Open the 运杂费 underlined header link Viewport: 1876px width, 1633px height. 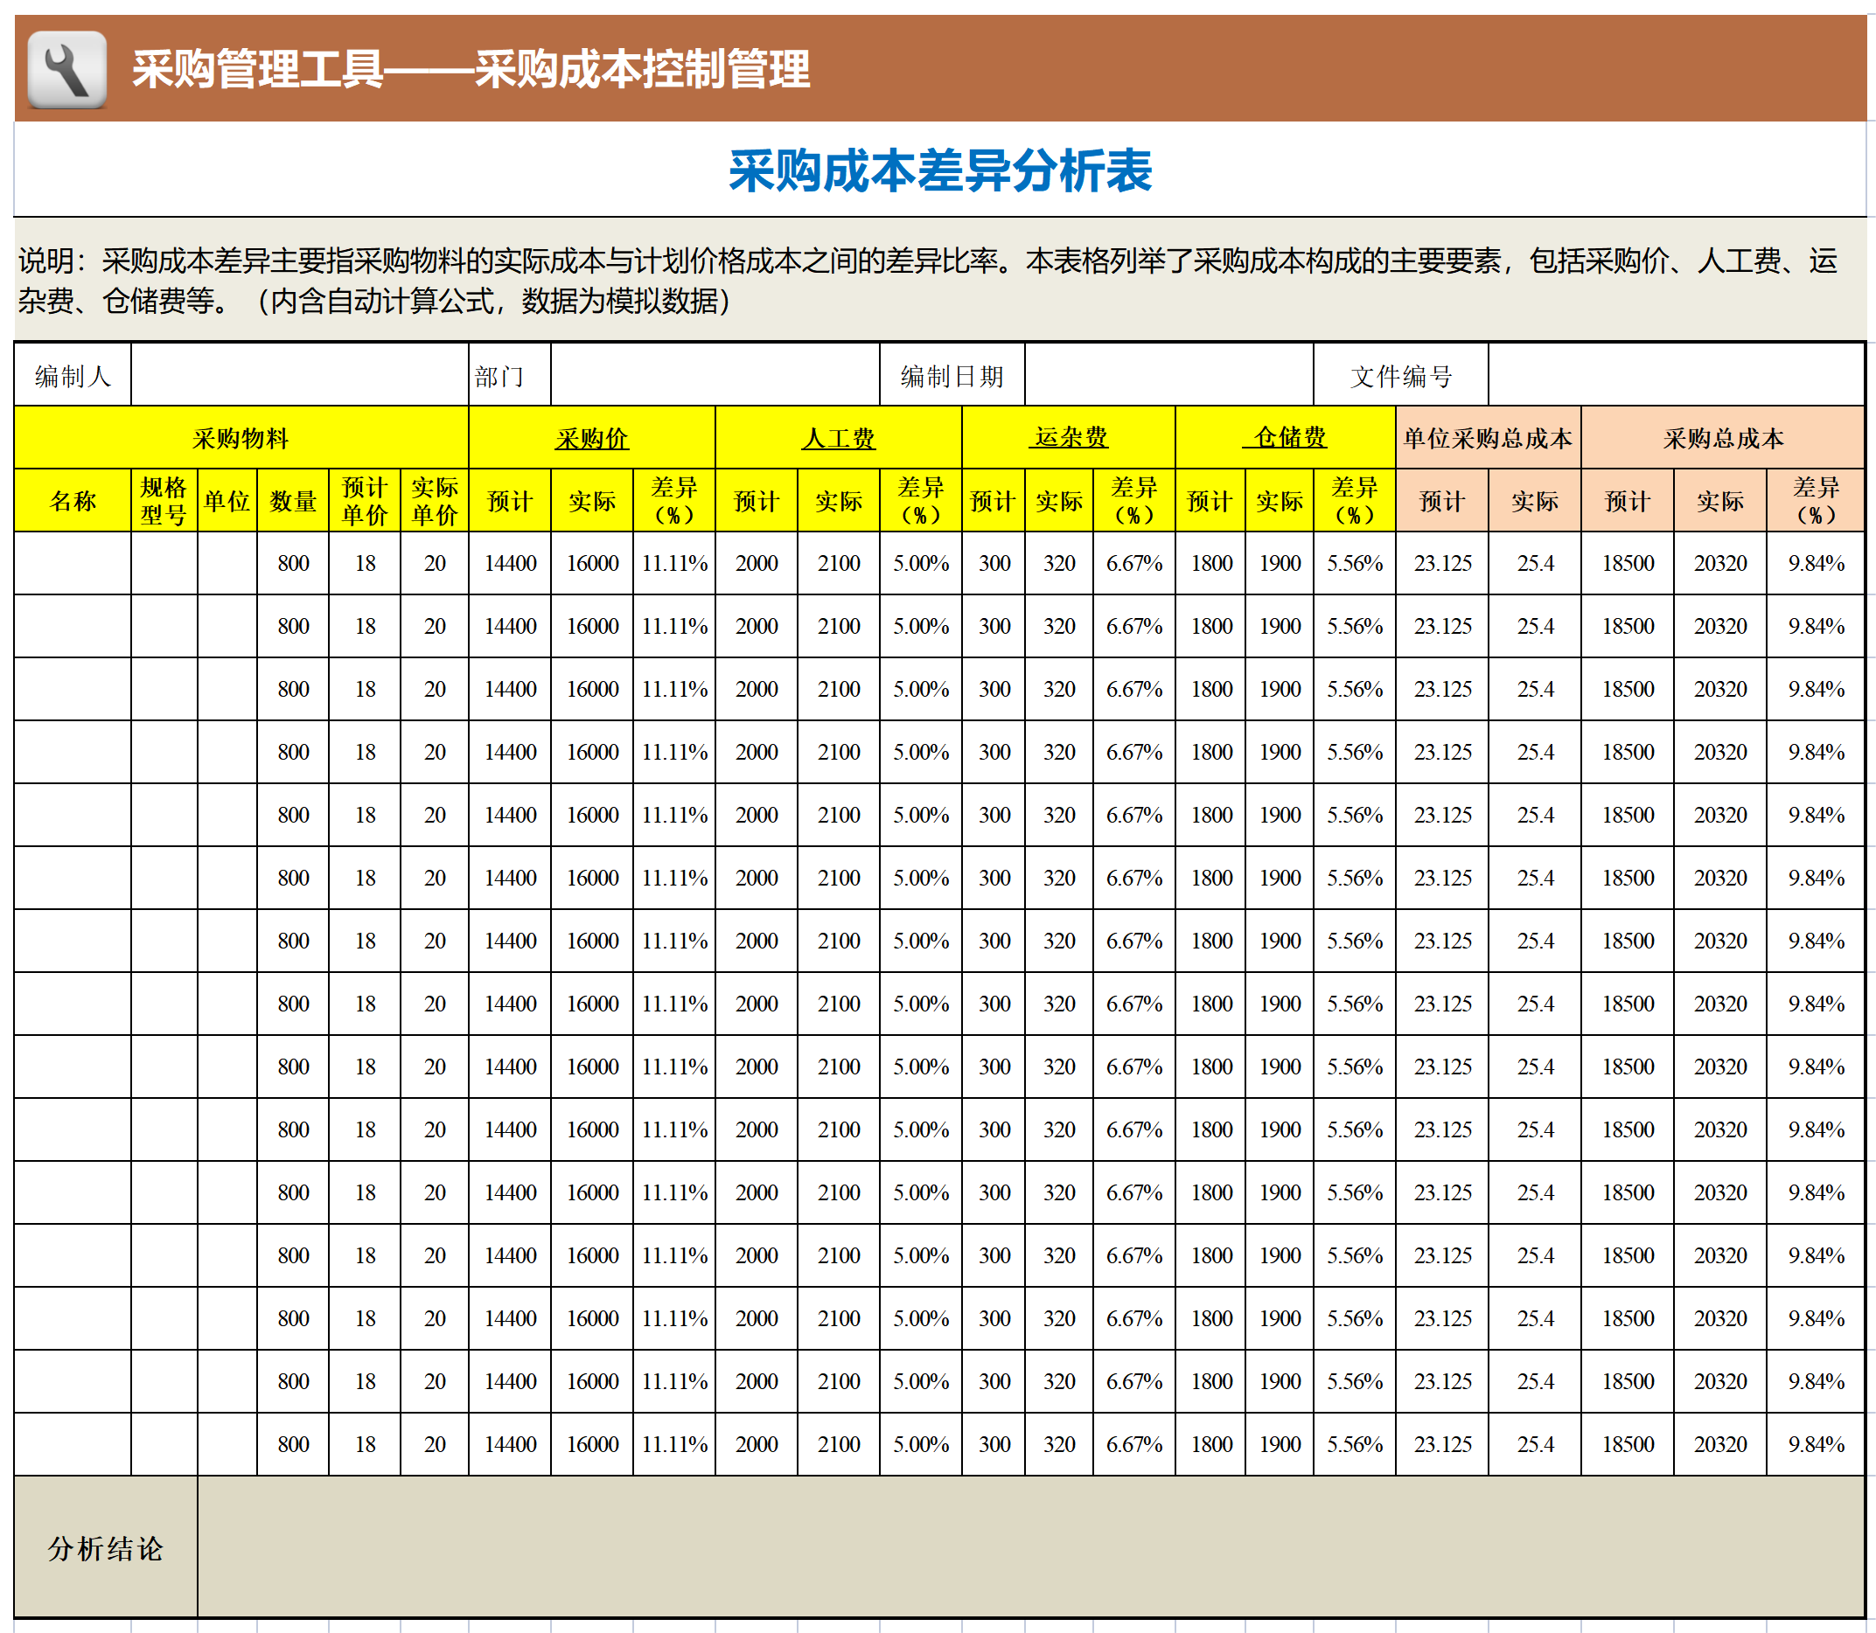tap(1069, 437)
